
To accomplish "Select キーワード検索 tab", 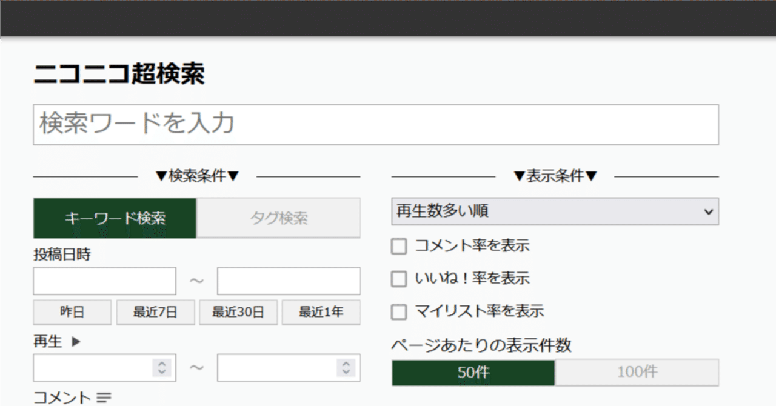I will (115, 218).
